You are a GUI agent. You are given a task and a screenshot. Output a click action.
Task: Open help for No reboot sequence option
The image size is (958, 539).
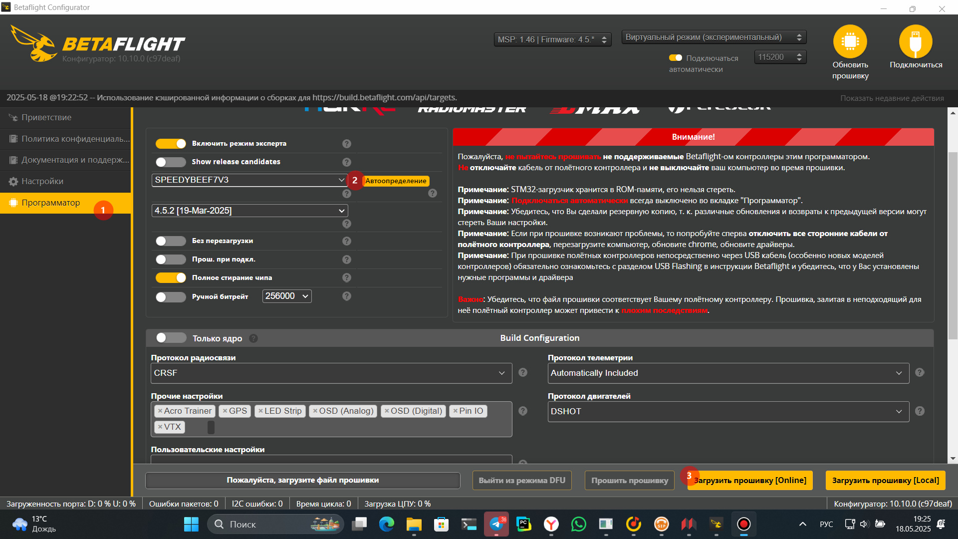click(x=347, y=241)
